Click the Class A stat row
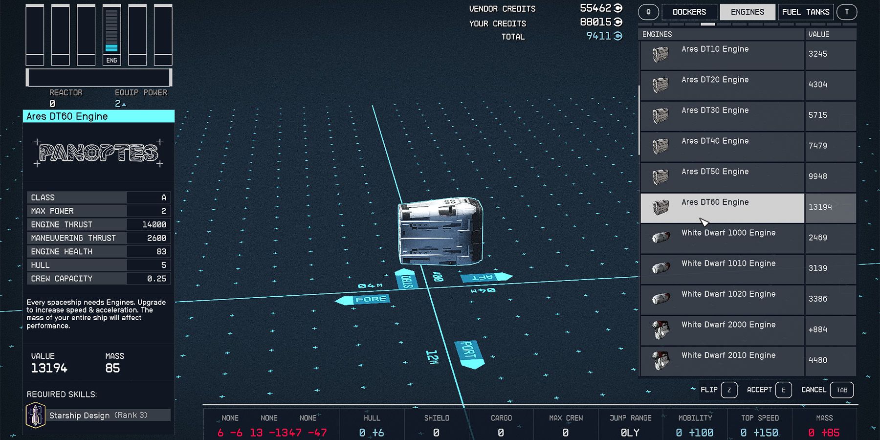This screenshot has height=440, width=880. (x=98, y=198)
